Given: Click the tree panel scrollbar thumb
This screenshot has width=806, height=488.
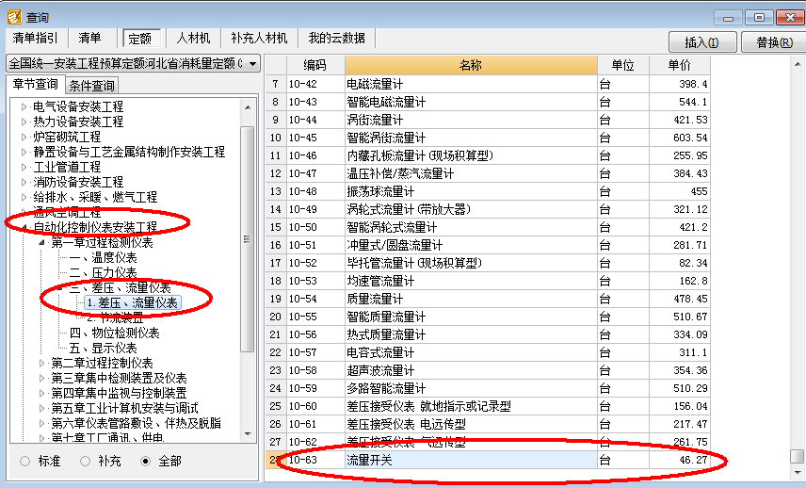Looking at the screenshot, I should click(x=248, y=239).
